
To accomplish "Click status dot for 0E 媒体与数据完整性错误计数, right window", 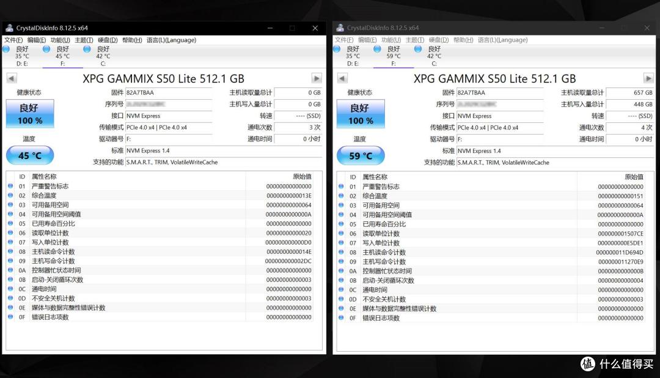I will pyautogui.click(x=341, y=308).
